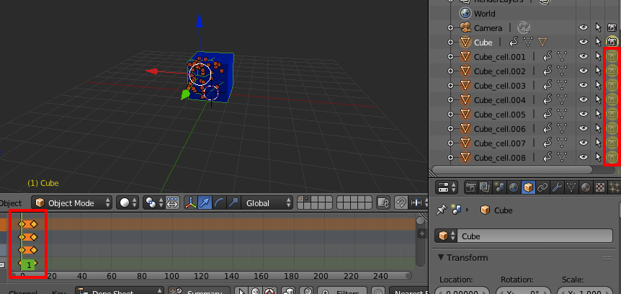Open the Material properties tab
621x294 pixels.
click(x=586, y=187)
